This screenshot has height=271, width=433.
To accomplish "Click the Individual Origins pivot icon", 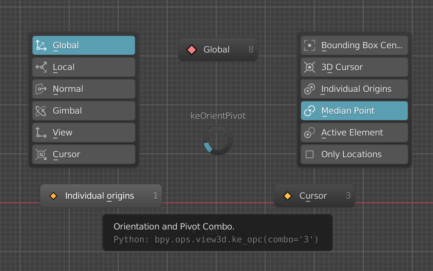I will (x=310, y=89).
